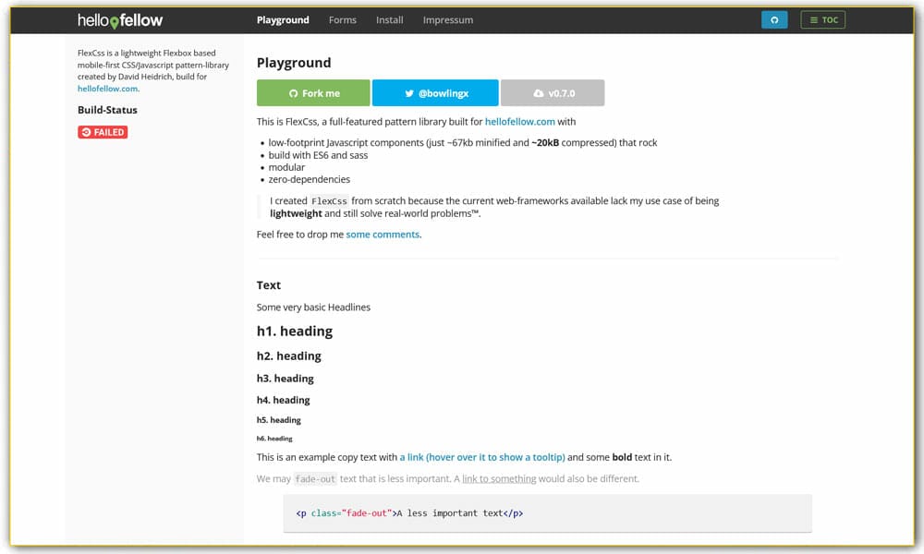
Task: Click the fade-out code snippet block
Action: pos(547,513)
